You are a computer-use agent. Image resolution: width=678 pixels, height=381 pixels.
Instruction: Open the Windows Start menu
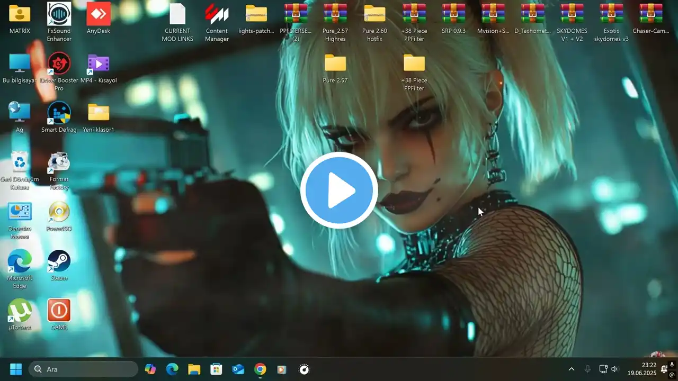[16, 369]
